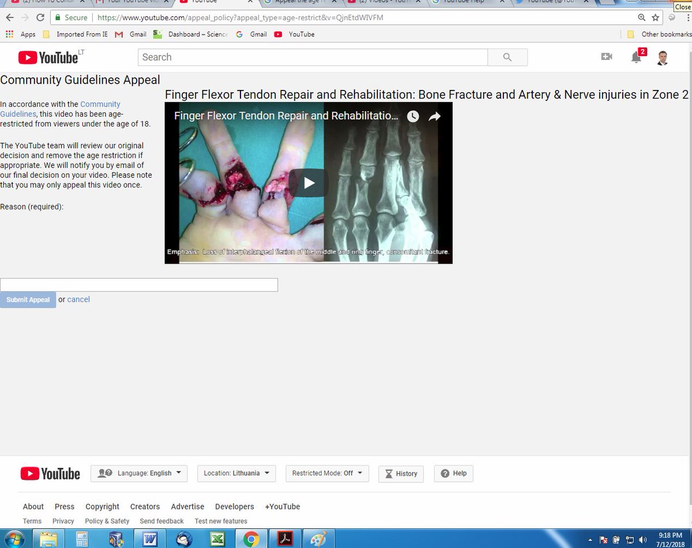The image size is (692, 548).
Task: Open the Gmail bookmark with M icon
Action: (131, 34)
